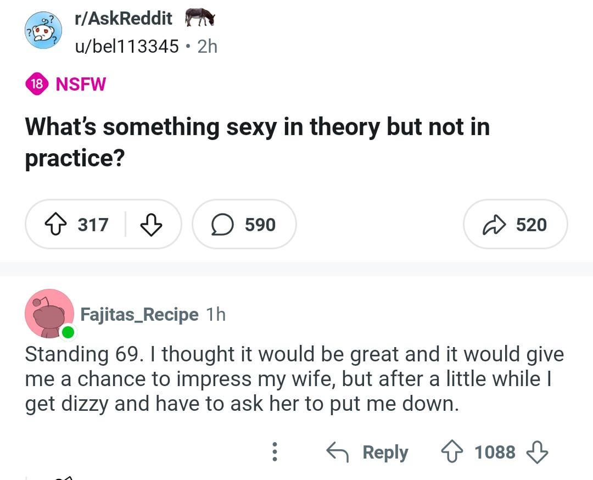Visit the u/bel113345 profile
593x480 pixels.
point(127,47)
